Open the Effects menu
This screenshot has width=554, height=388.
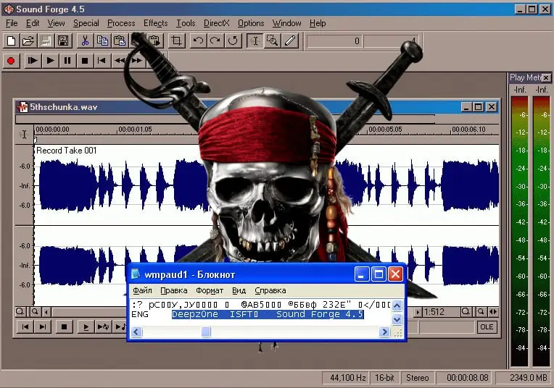click(155, 23)
